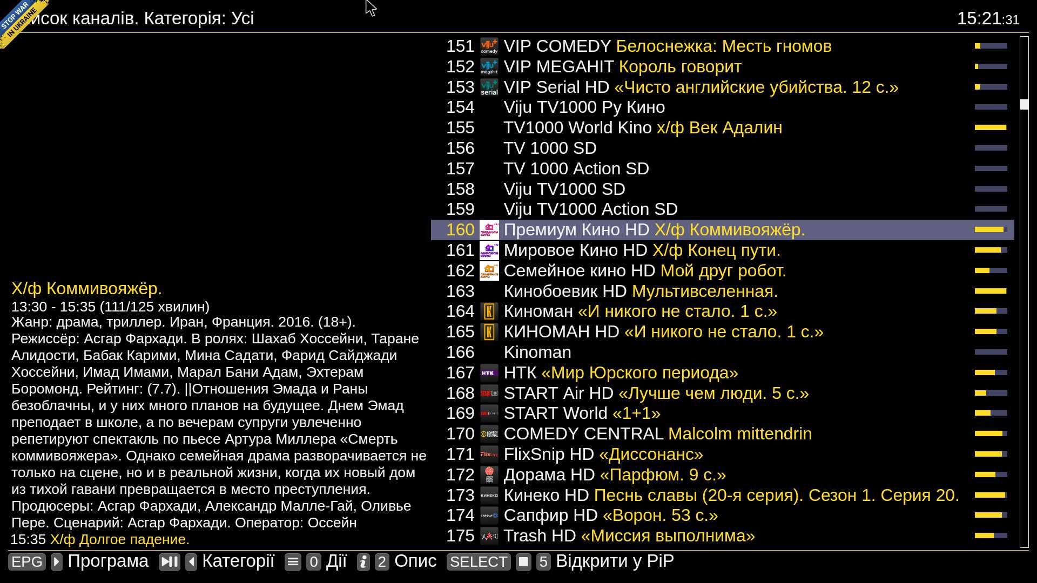Click the НТК channel logo

[x=489, y=373]
